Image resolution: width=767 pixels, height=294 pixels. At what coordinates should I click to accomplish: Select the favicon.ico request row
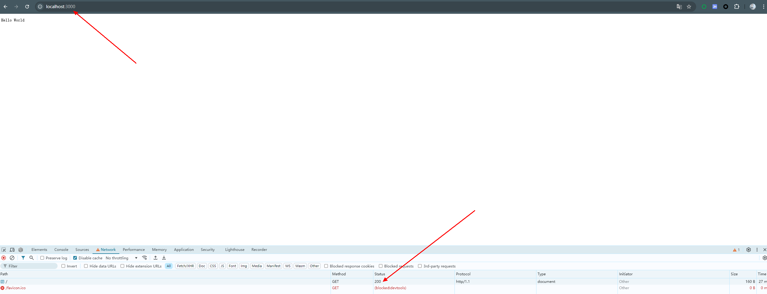coord(15,288)
